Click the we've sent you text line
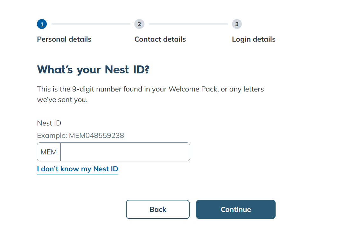351x237 pixels. tap(62, 99)
